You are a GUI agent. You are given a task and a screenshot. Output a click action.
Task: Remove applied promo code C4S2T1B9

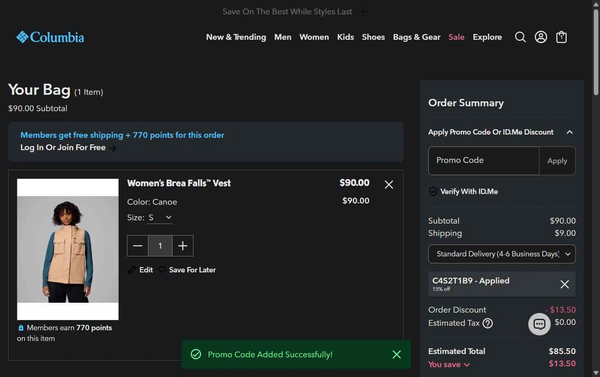564,284
